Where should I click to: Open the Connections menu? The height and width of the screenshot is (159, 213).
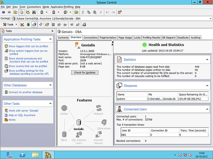point(34,7)
